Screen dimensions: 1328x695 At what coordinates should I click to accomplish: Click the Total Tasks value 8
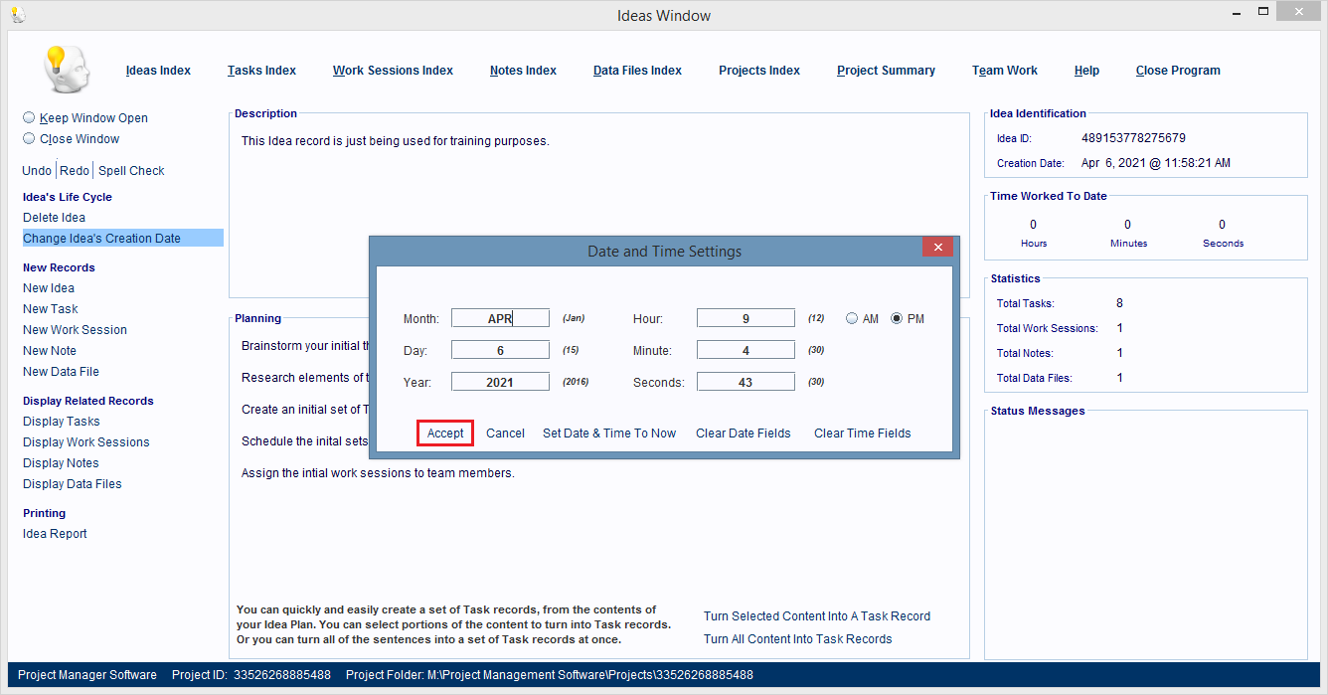click(x=1119, y=303)
